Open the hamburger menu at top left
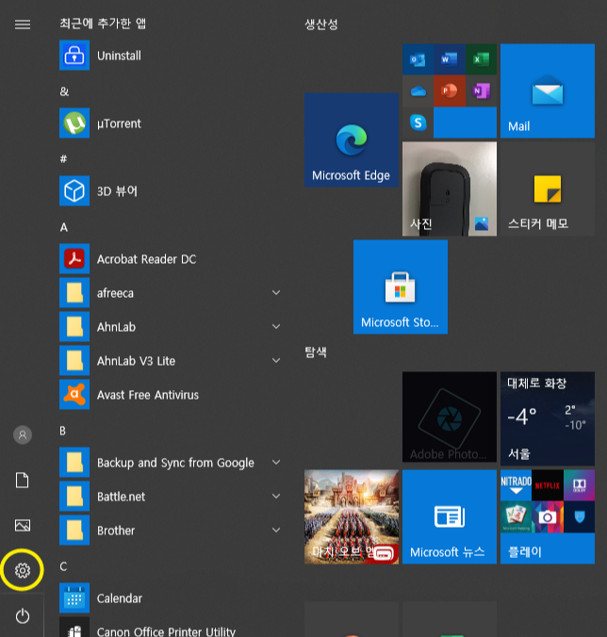The width and height of the screenshot is (607, 637). tap(23, 24)
